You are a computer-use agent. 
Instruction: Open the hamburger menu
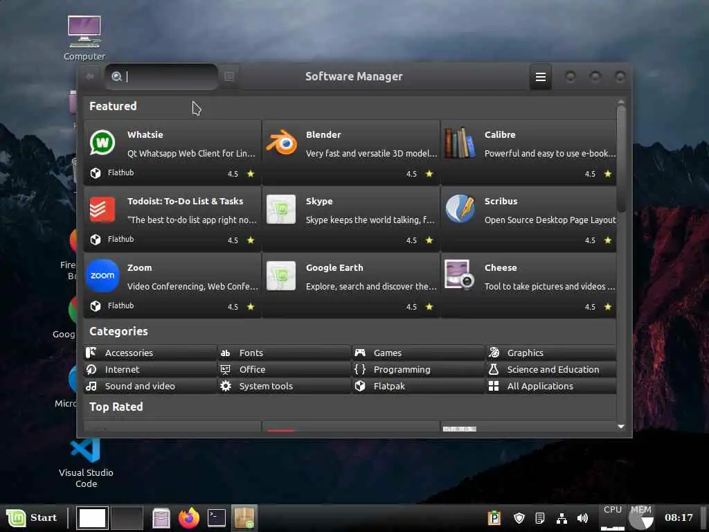[540, 77]
